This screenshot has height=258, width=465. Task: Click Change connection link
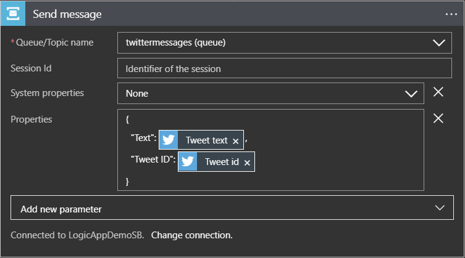pos(191,235)
